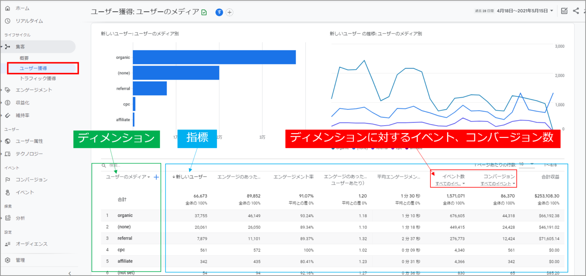586x276 pixels.
Task: Open the rows per page dropdown
Action: (x=526, y=164)
